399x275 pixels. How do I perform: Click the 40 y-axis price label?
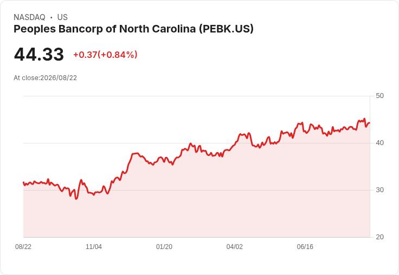pos(379,143)
